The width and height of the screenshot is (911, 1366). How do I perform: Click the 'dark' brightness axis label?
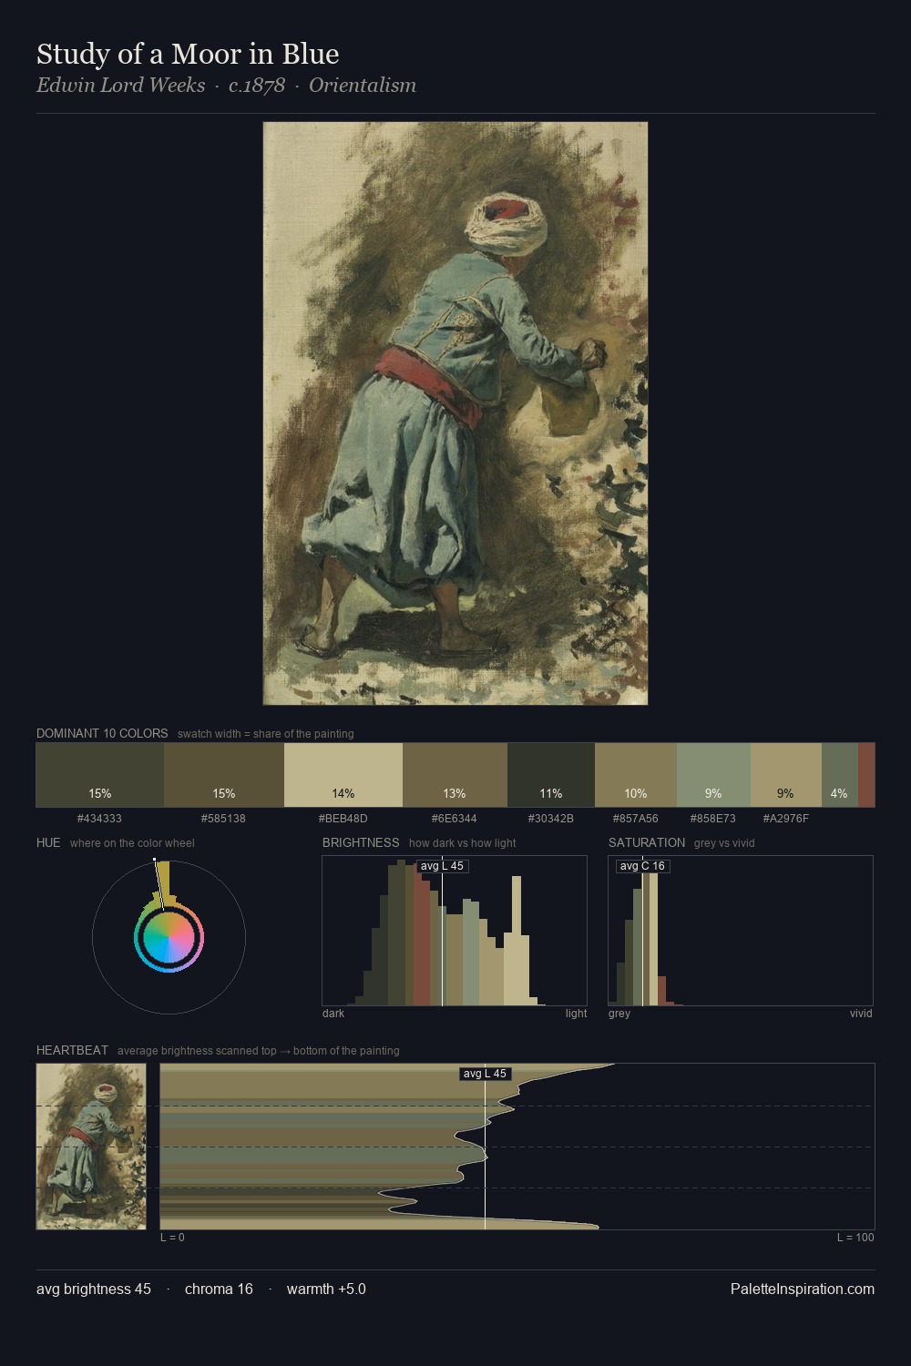[x=333, y=1014]
